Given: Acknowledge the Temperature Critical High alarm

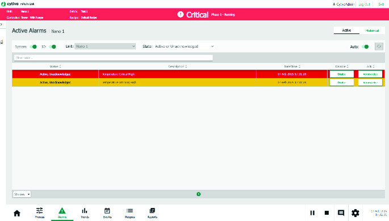Looking at the screenshot, I should 370,74.
